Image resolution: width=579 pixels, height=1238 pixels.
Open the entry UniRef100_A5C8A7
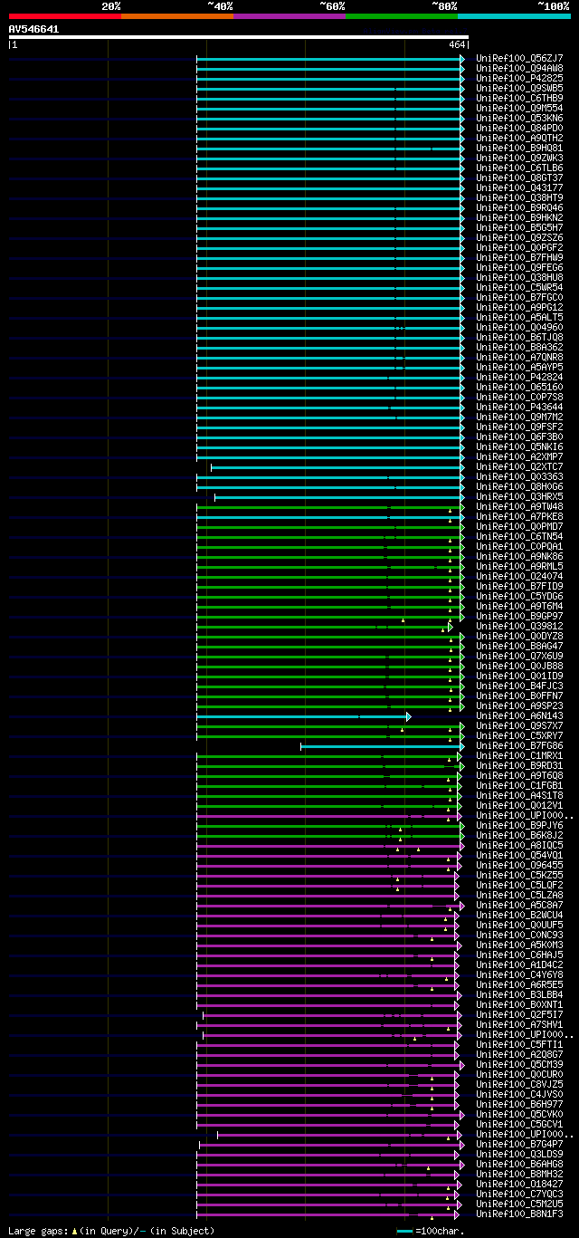[x=519, y=905]
